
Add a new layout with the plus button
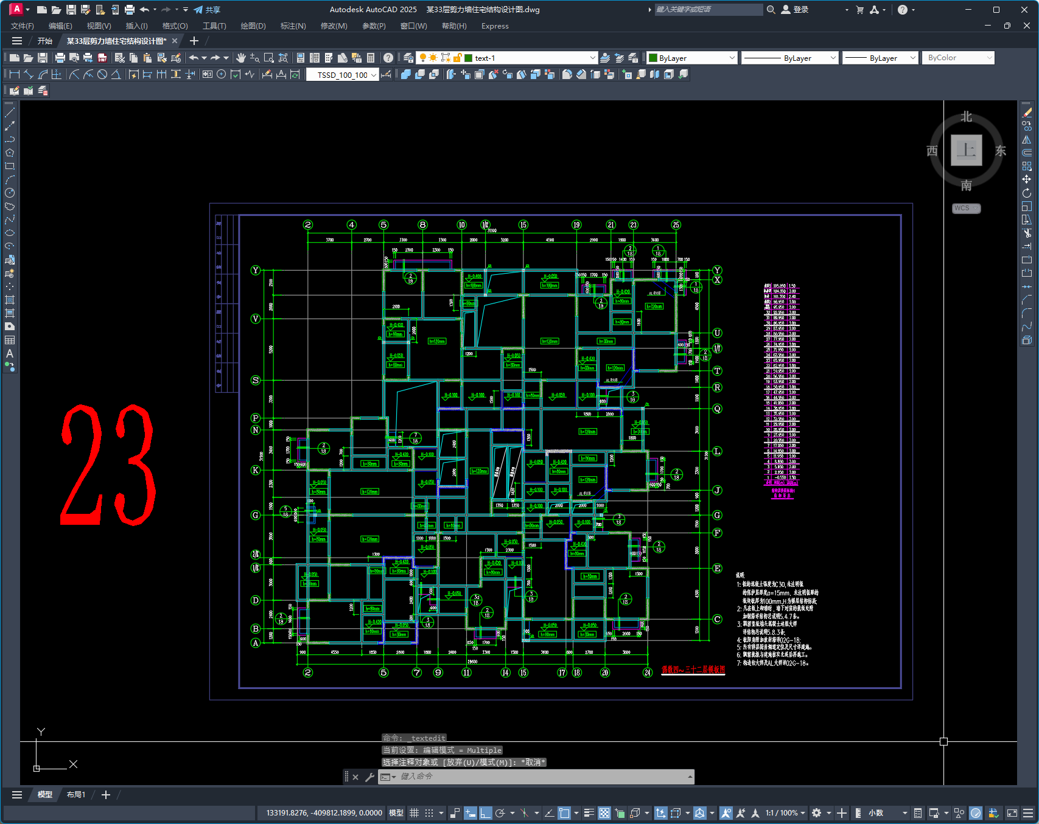click(106, 795)
